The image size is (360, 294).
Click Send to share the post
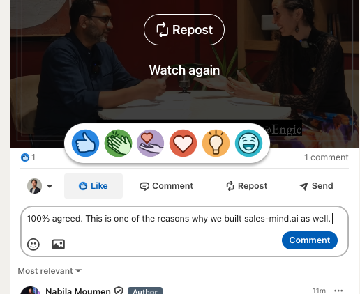point(317,186)
